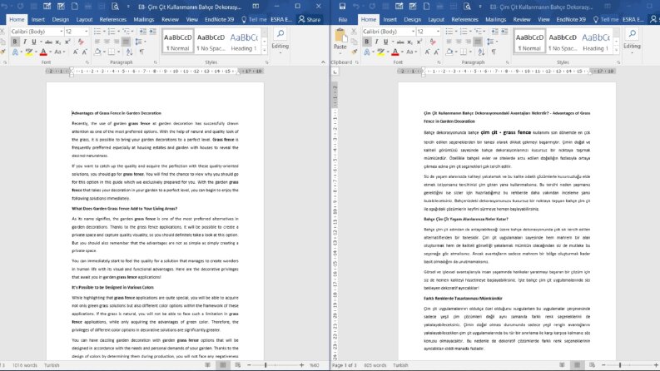Toggle Italic in right window ribbon
This screenshot has height=371, width=660.
click(376, 42)
